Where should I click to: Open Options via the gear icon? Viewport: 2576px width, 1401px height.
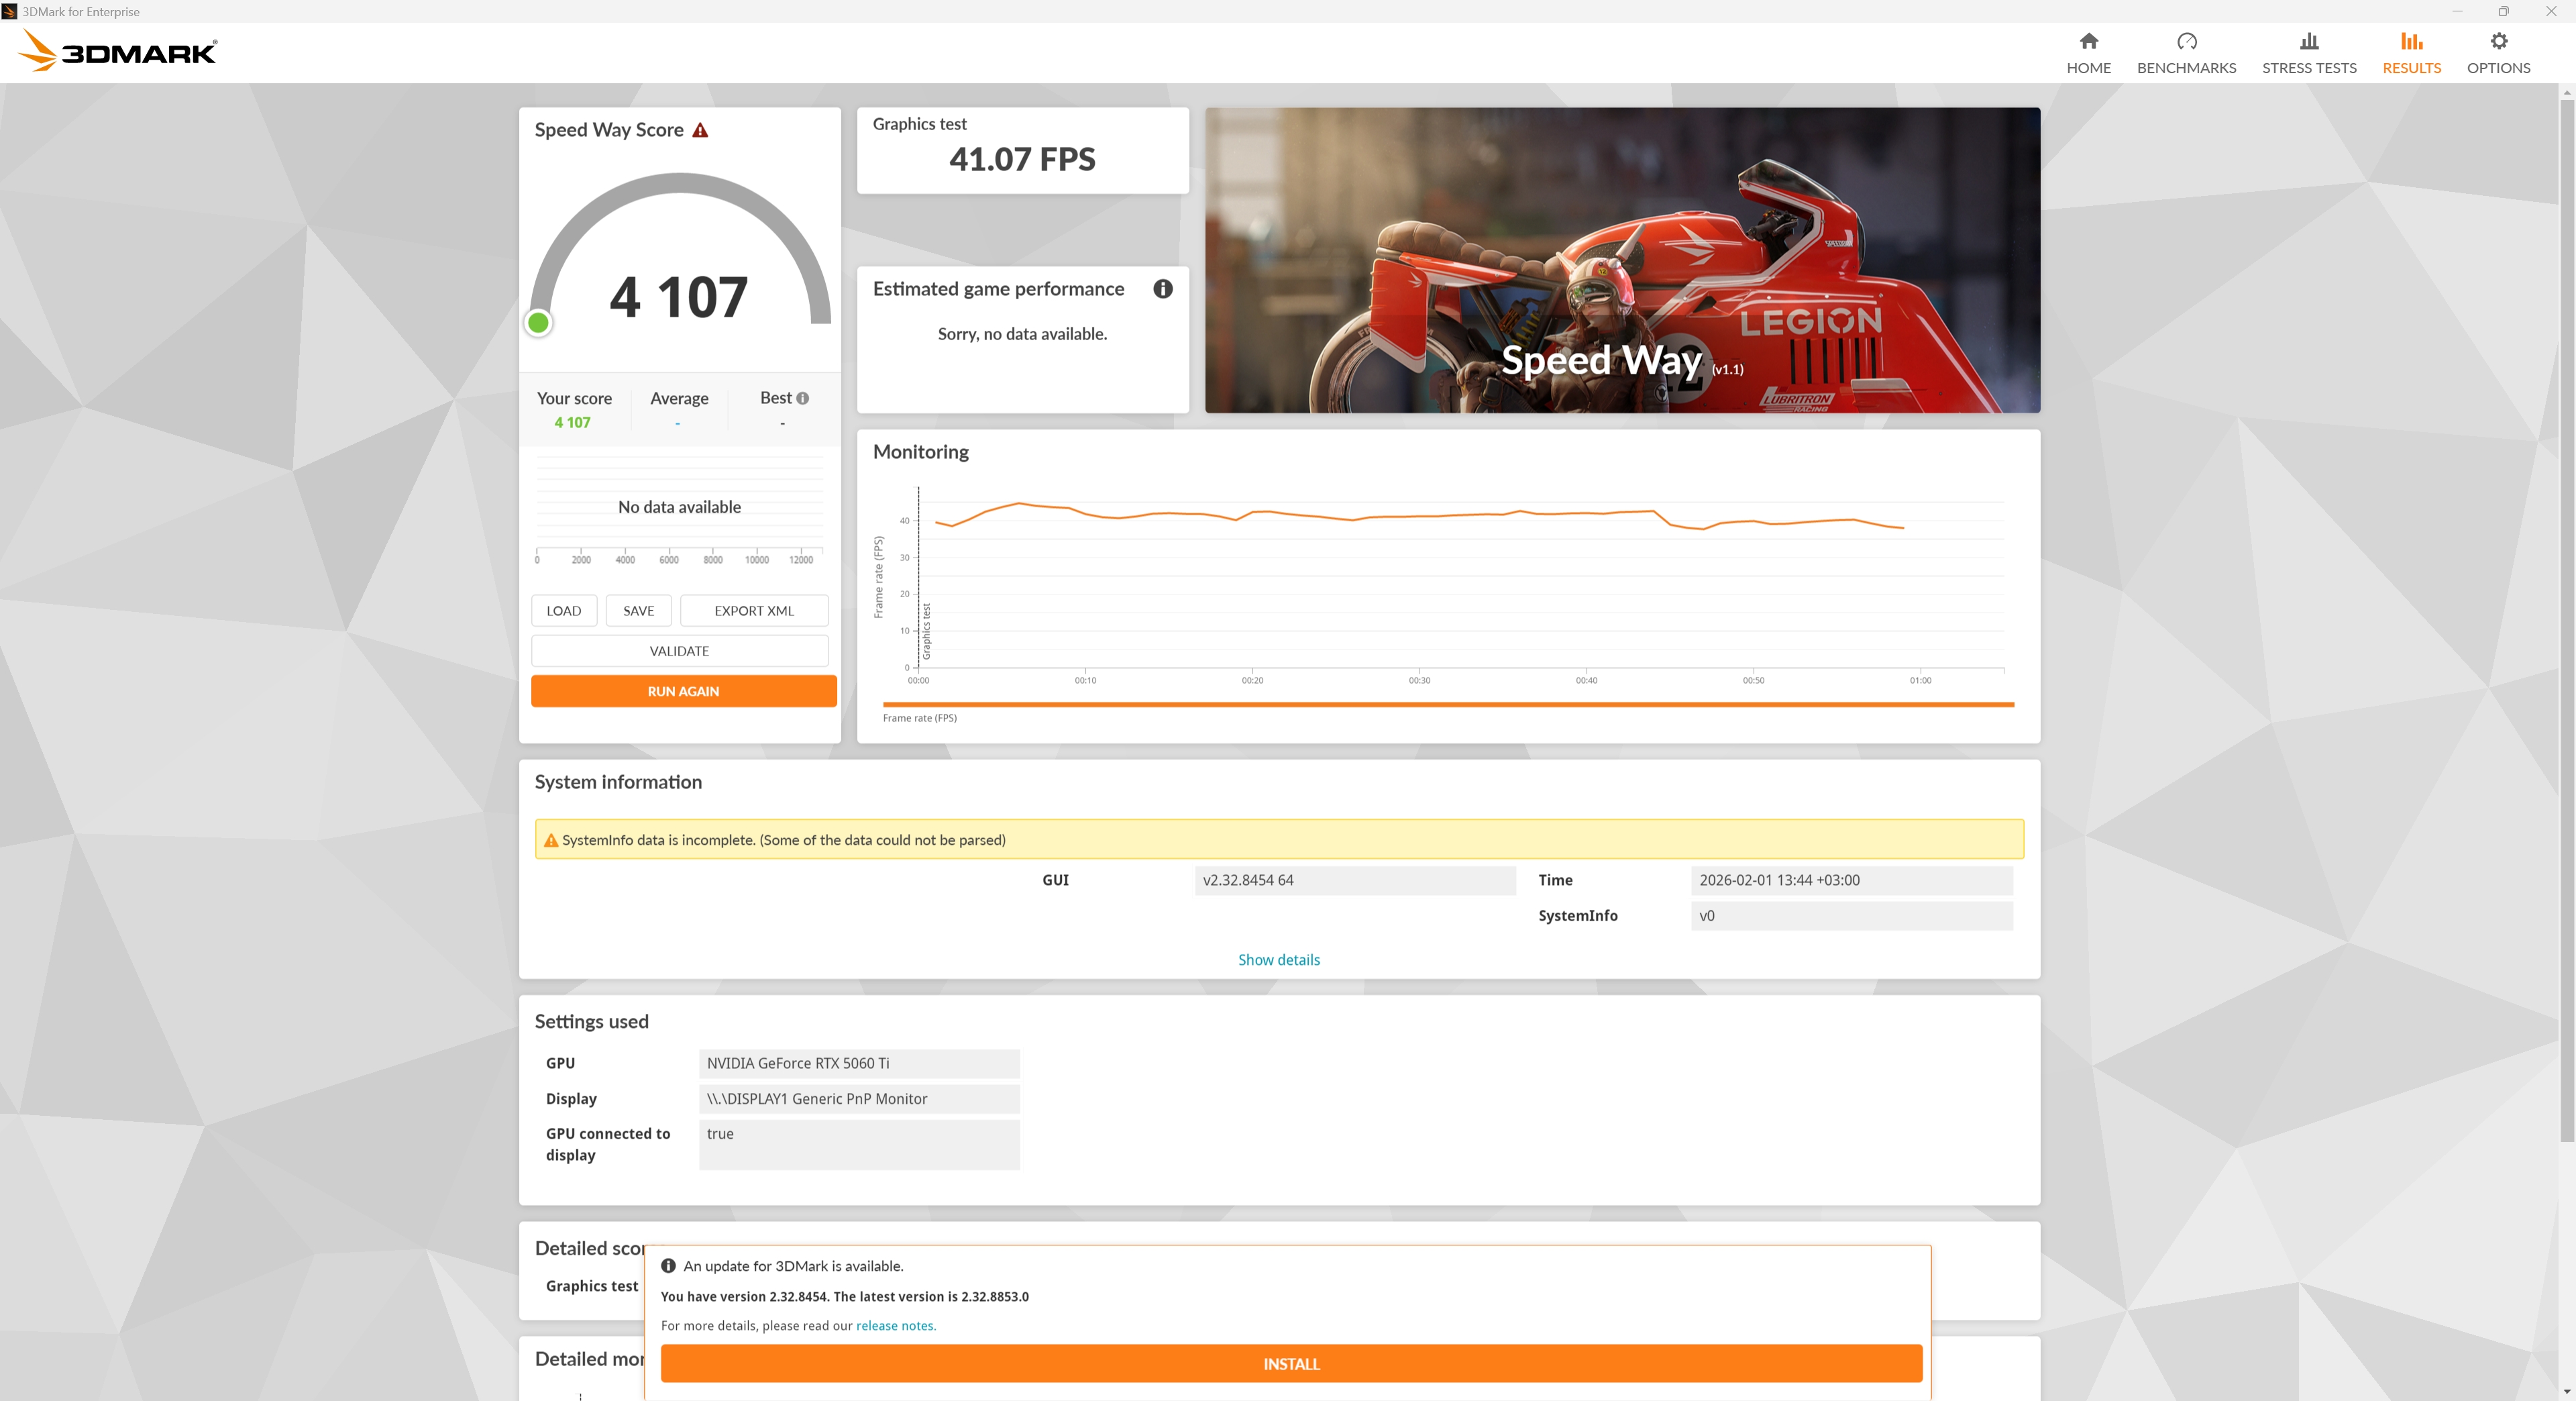coord(2498,41)
